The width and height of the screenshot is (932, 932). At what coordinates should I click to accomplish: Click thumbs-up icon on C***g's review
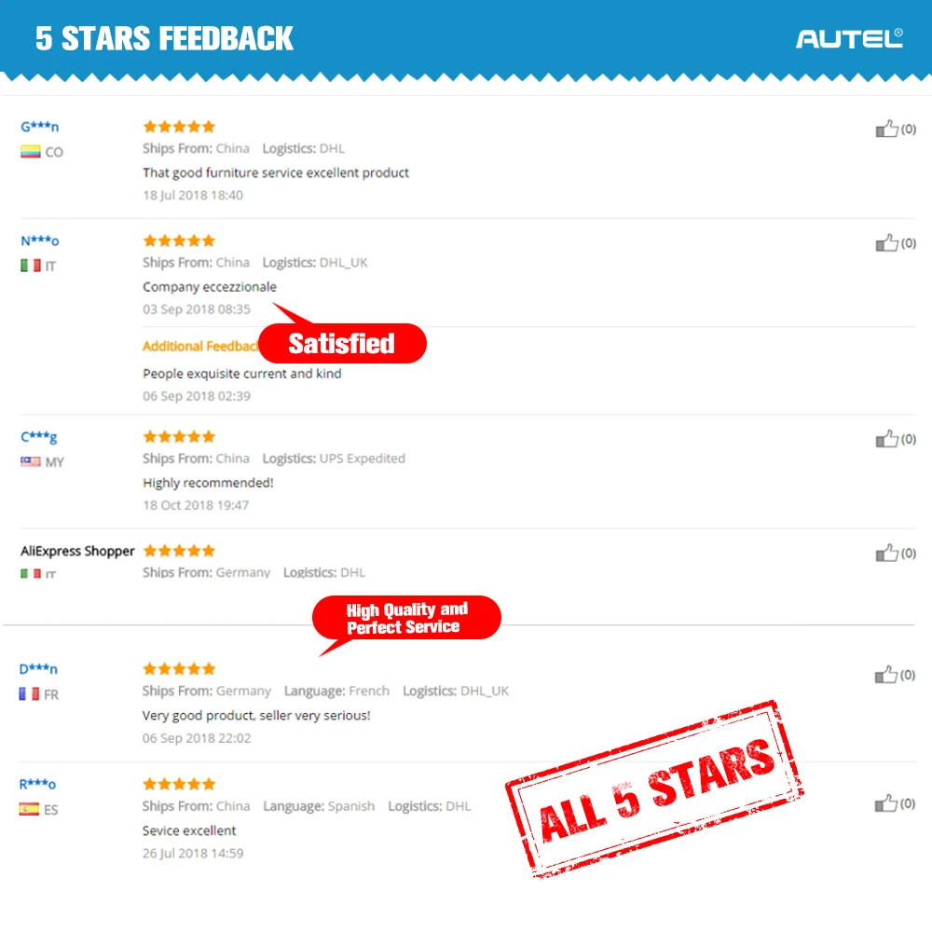coord(886,439)
